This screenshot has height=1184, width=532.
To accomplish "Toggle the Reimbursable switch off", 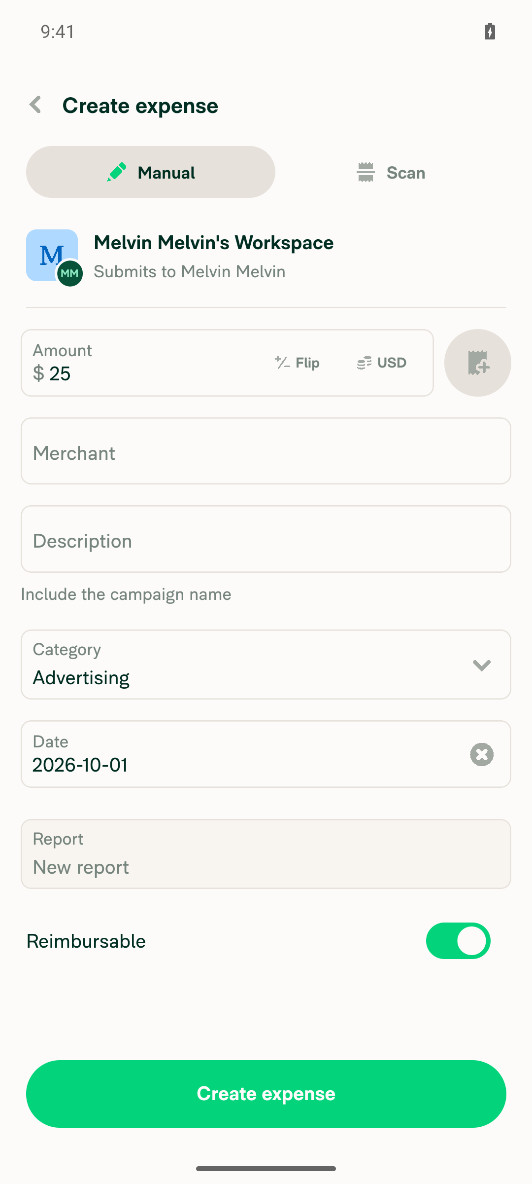I will click(458, 941).
